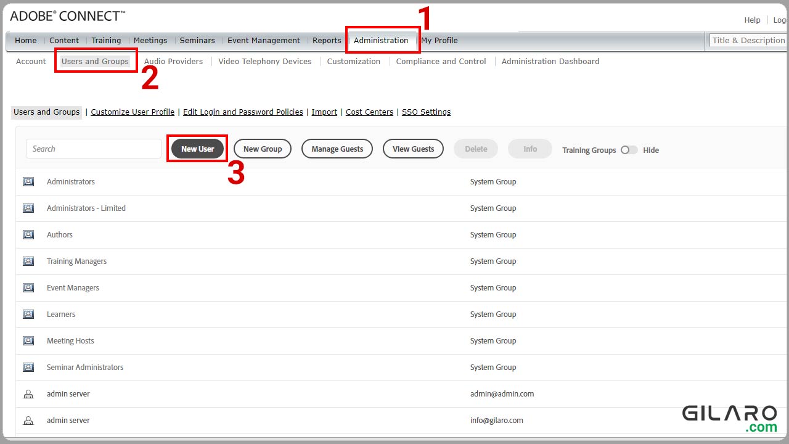789x444 pixels.
Task: Click the disabled Delete button
Action: pyautogui.click(x=476, y=149)
